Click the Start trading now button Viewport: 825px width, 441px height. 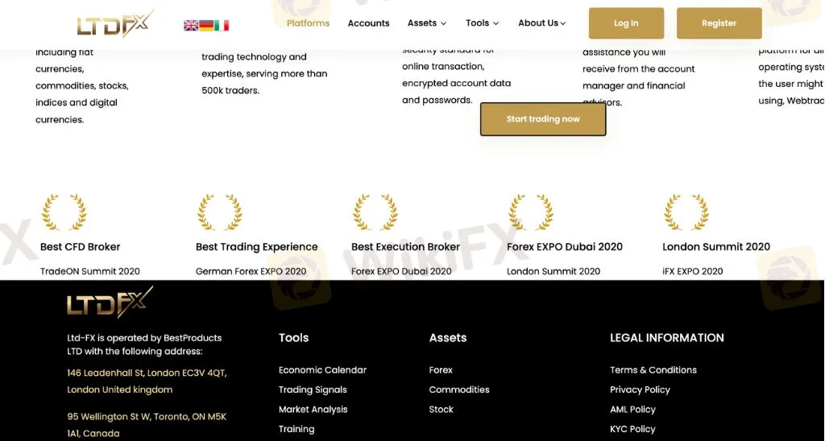coord(543,119)
